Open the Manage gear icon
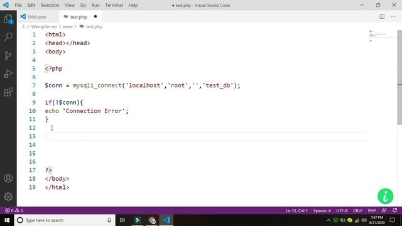The image size is (402, 226). pos(8,196)
